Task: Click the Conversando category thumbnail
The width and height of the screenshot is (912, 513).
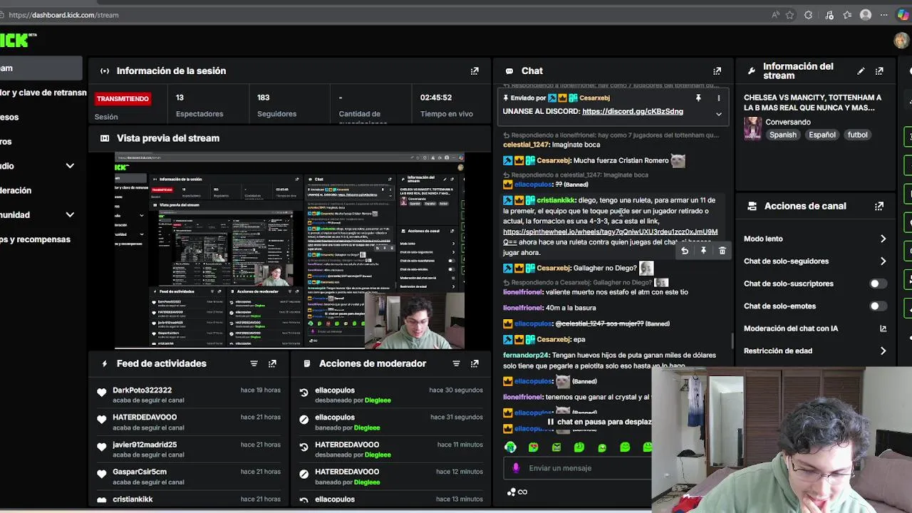Action: tap(752, 128)
